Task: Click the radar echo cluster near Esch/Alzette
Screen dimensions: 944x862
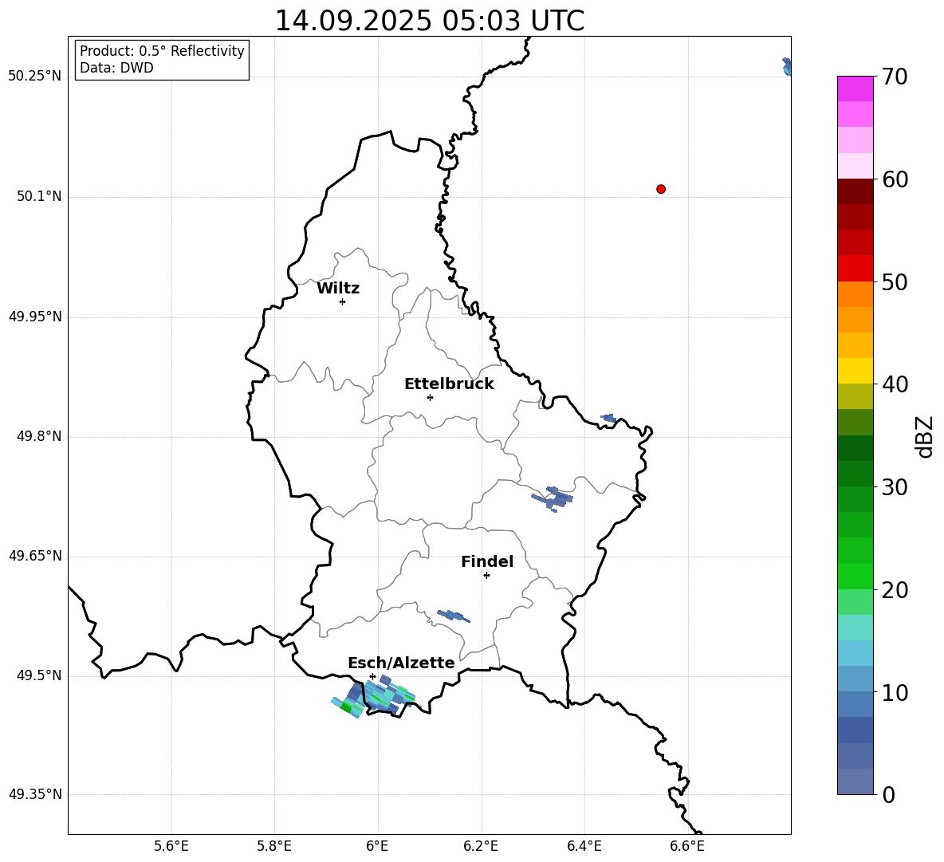Action: tap(373, 697)
